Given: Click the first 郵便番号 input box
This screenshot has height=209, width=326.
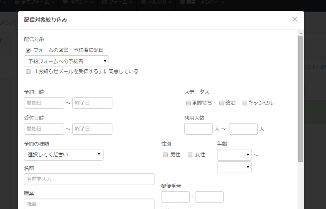Looking at the screenshot, I should coord(175,197).
